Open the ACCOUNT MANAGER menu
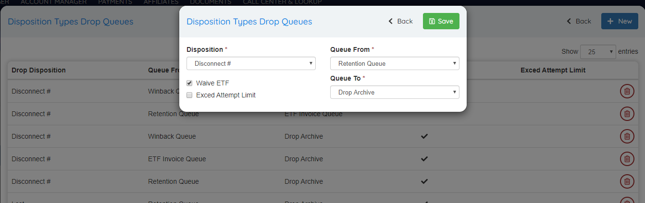The image size is (645, 203). tap(54, 2)
